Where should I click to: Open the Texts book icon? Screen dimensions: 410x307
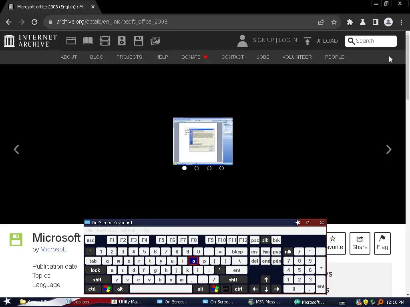coord(88,41)
